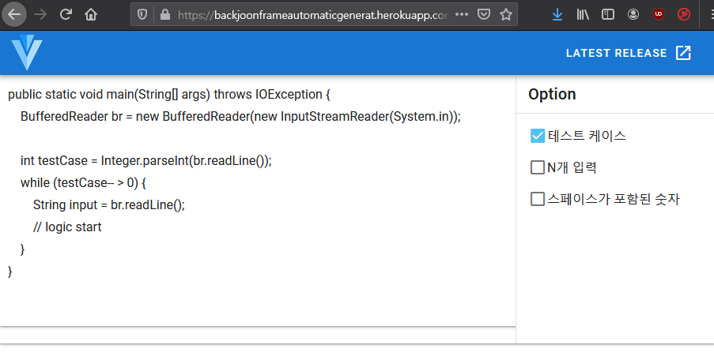Open tracking protection shield panel

[x=142, y=14]
